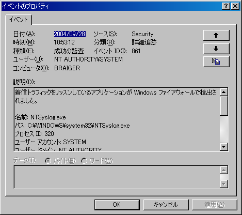Click the 適用 button
Image resolution: width=242 pixels, height=215 pixels.
215,205
